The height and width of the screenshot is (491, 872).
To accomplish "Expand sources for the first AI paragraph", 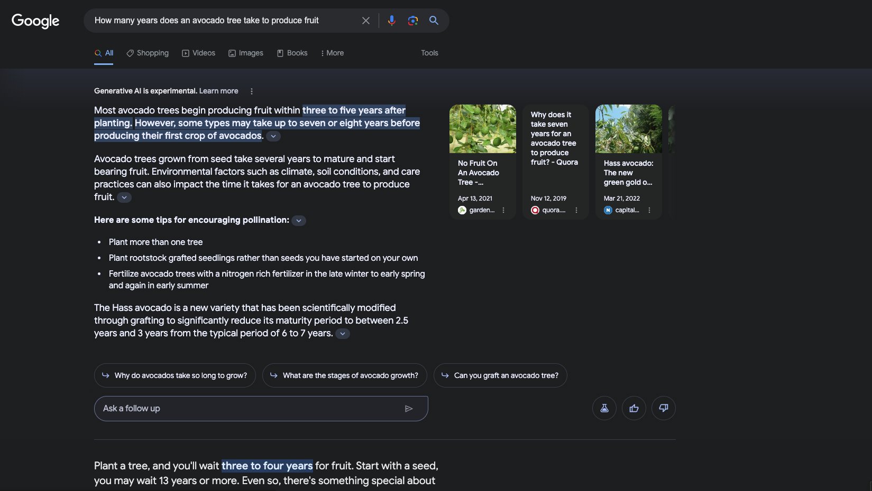I will [273, 136].
